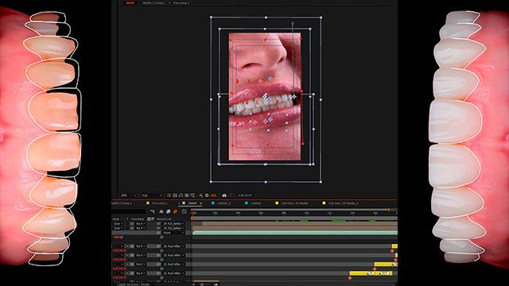Toggle the red motion blur switch
509x286 pixels.
(175, 211)
